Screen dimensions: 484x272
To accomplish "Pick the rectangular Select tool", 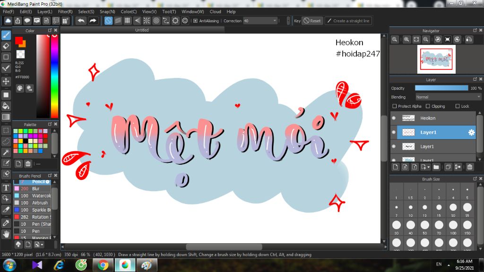I will (6, 130).
